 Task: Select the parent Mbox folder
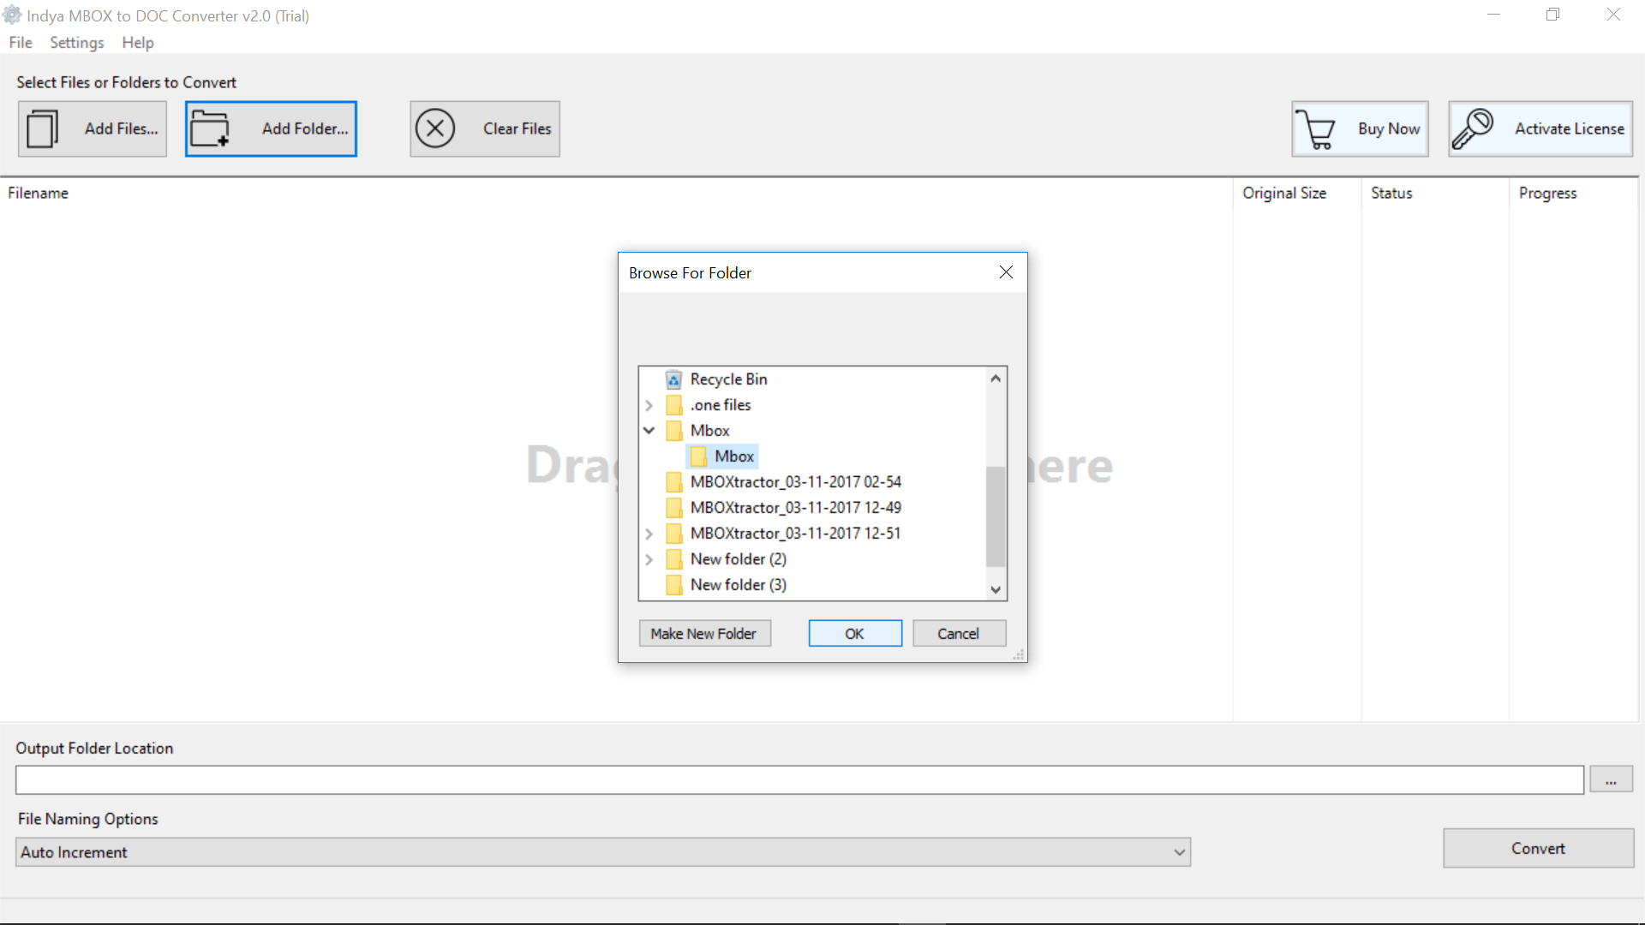(710, 431)
